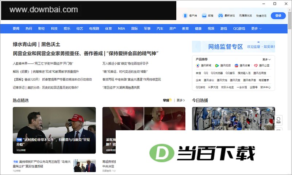
Task: Switch to the 热问 channel
Action: 29,29
